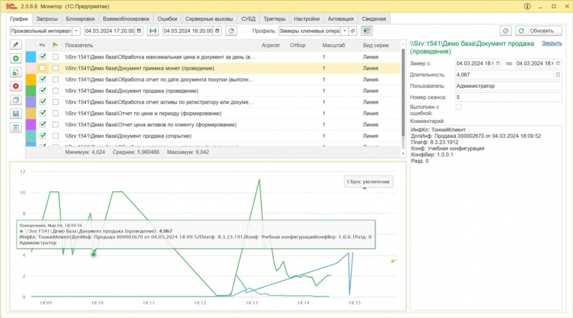Click the pencil edit icon in left toolbar
The image size is (573, 318).
[15, 45]
